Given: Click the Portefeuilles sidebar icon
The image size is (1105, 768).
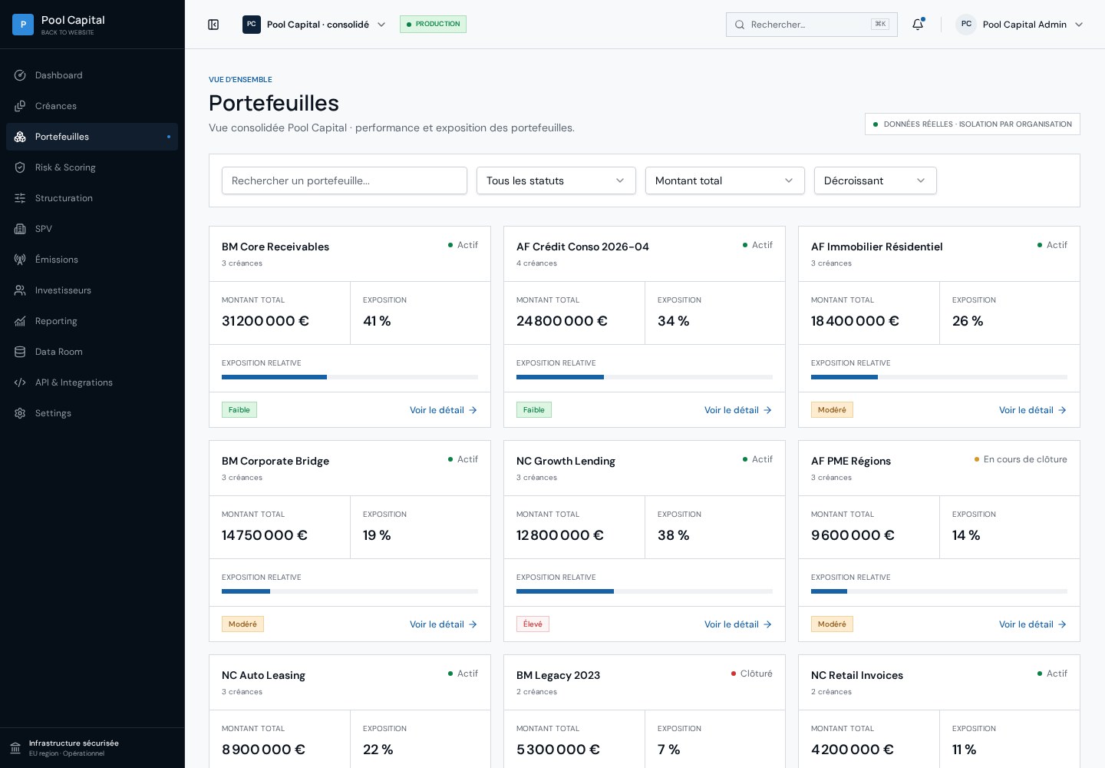Looking at the screenshot, I should pos(20,137).
